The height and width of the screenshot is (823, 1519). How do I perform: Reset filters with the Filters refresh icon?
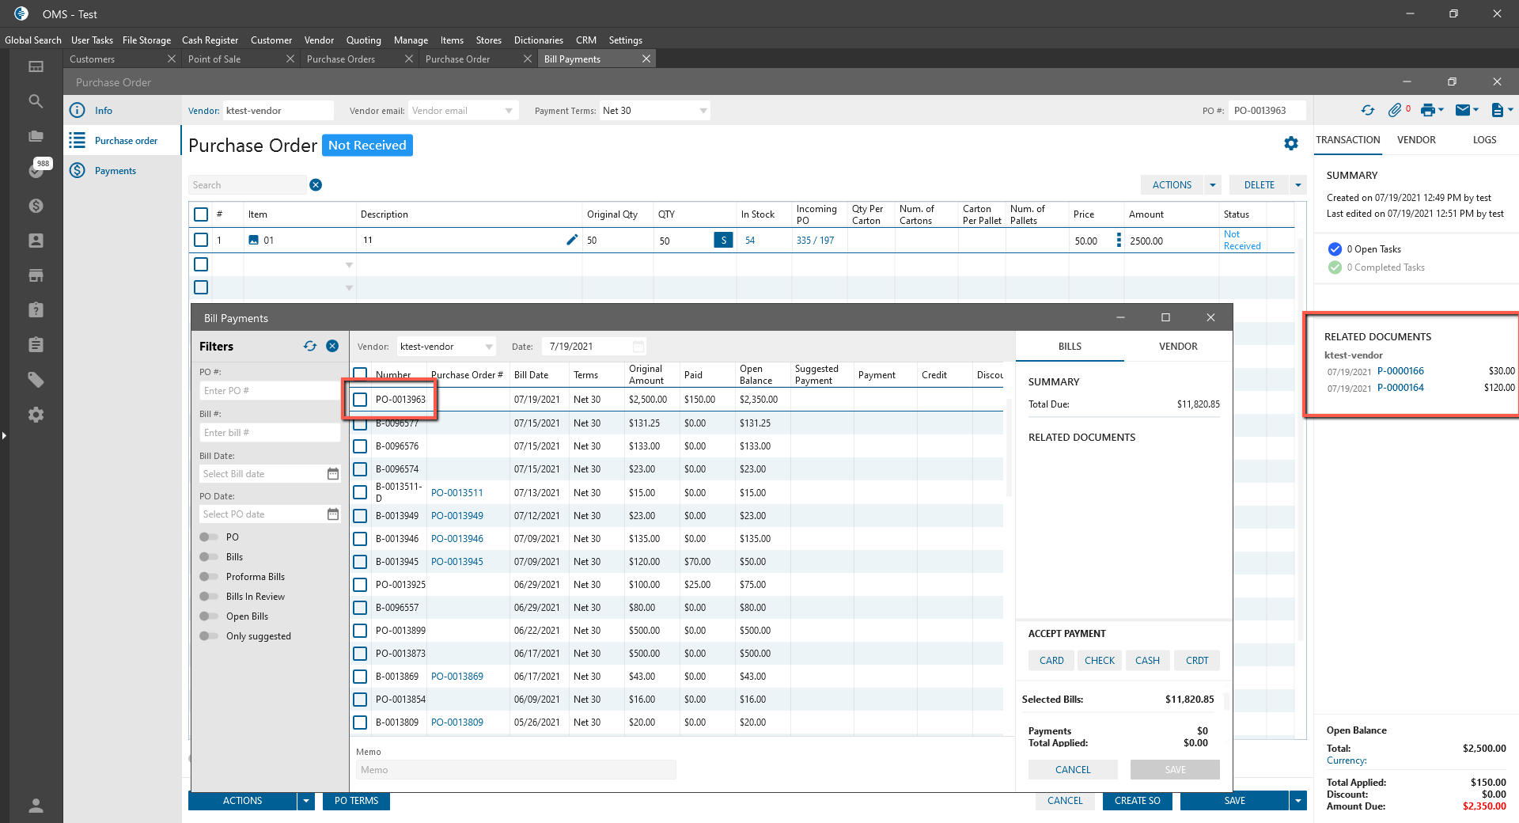pyautogui.click(x=310, y=347)
